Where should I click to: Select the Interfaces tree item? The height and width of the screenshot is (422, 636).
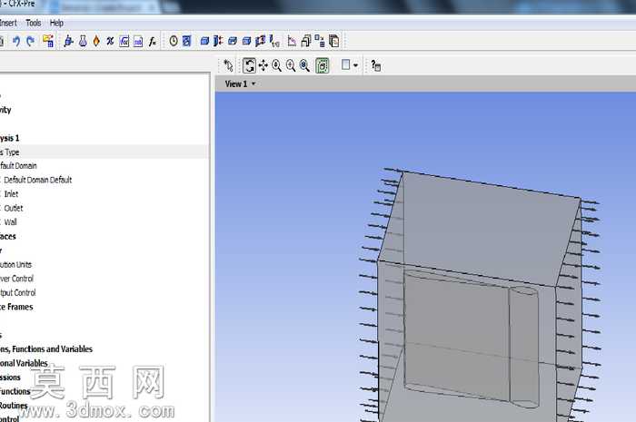7,236
